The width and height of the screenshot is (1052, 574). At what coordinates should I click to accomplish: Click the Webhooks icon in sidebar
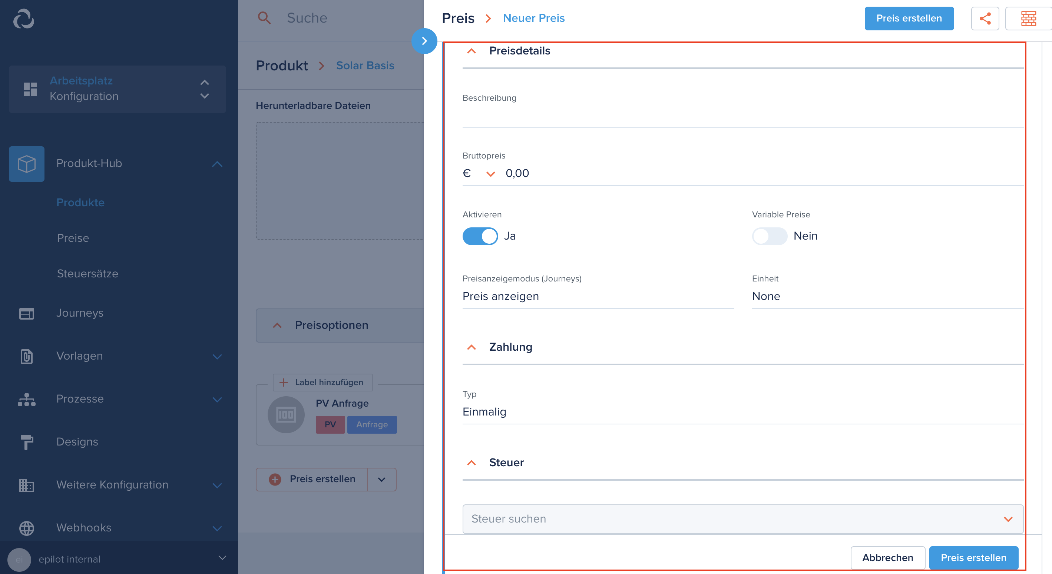26,528
